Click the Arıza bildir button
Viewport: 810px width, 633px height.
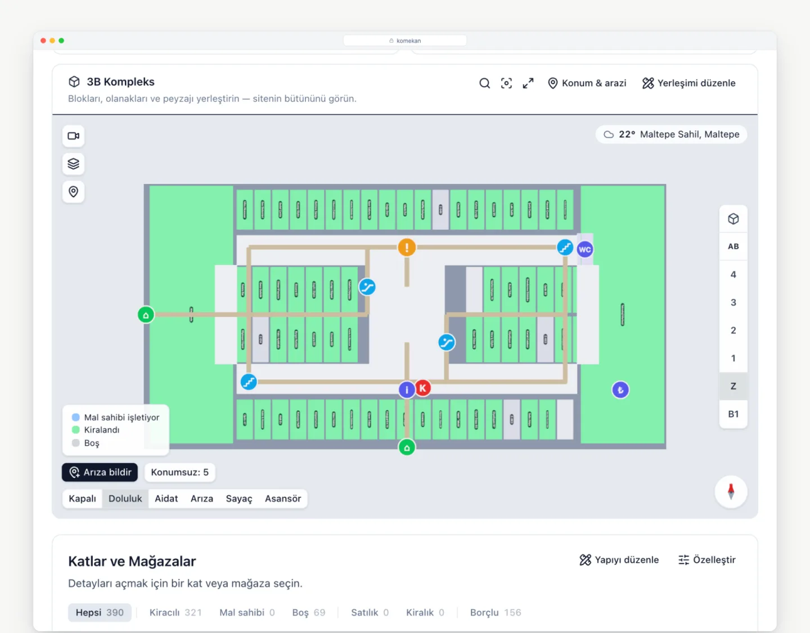click(100, 472)
